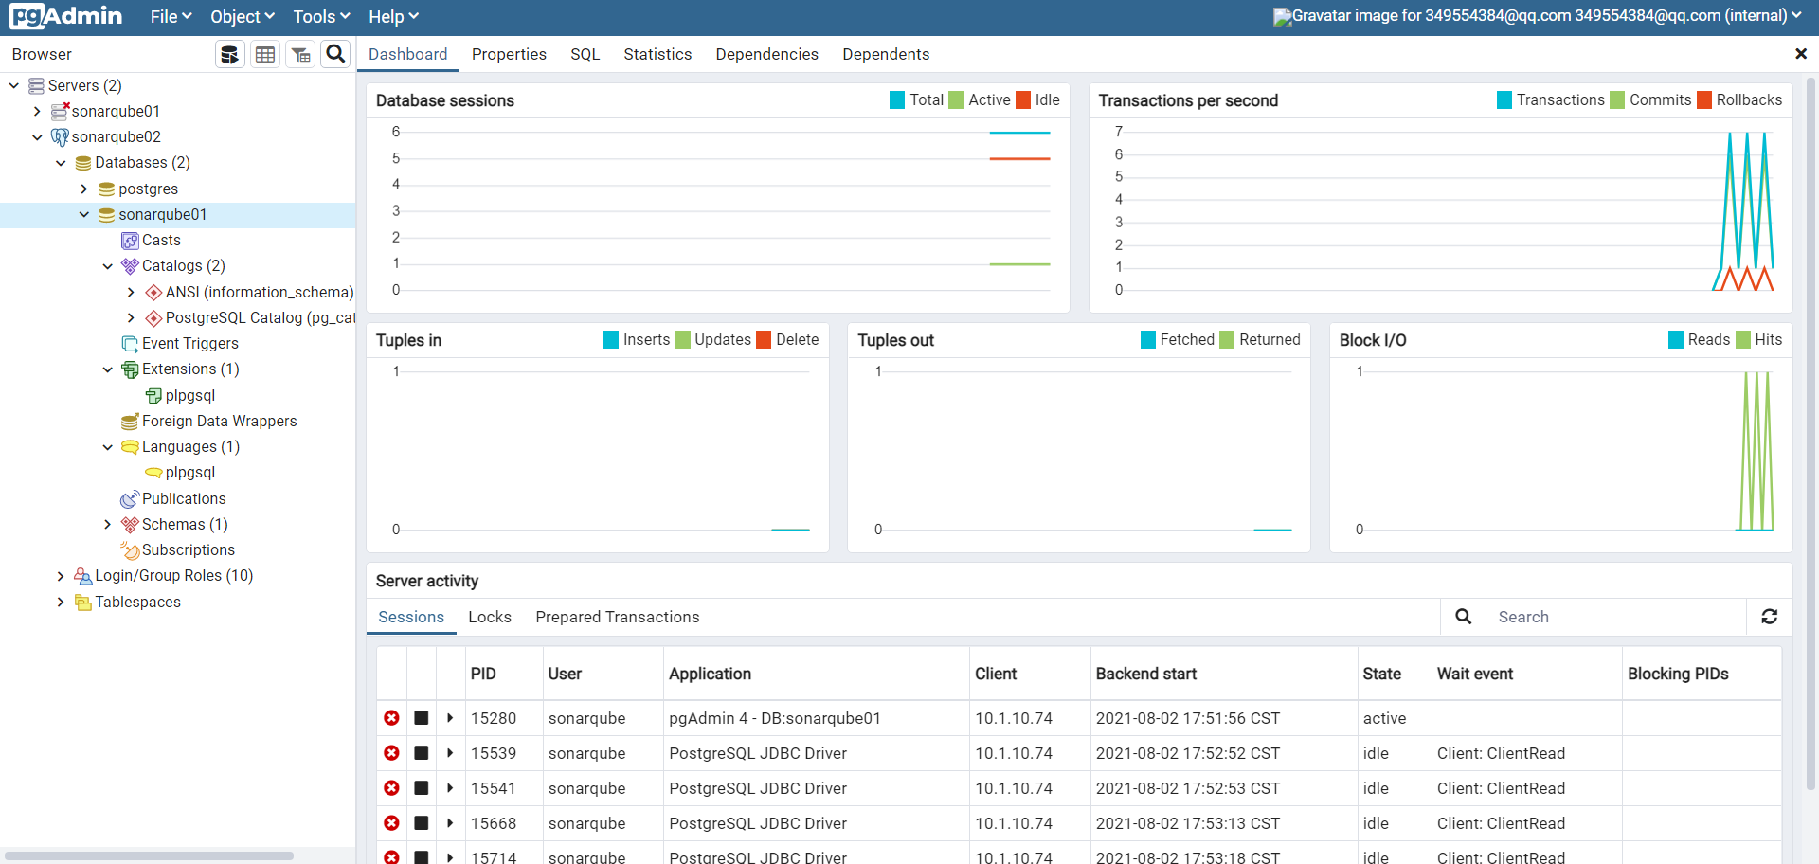
Task: Terminate session with PID 15539
Action: pos(391,753)
